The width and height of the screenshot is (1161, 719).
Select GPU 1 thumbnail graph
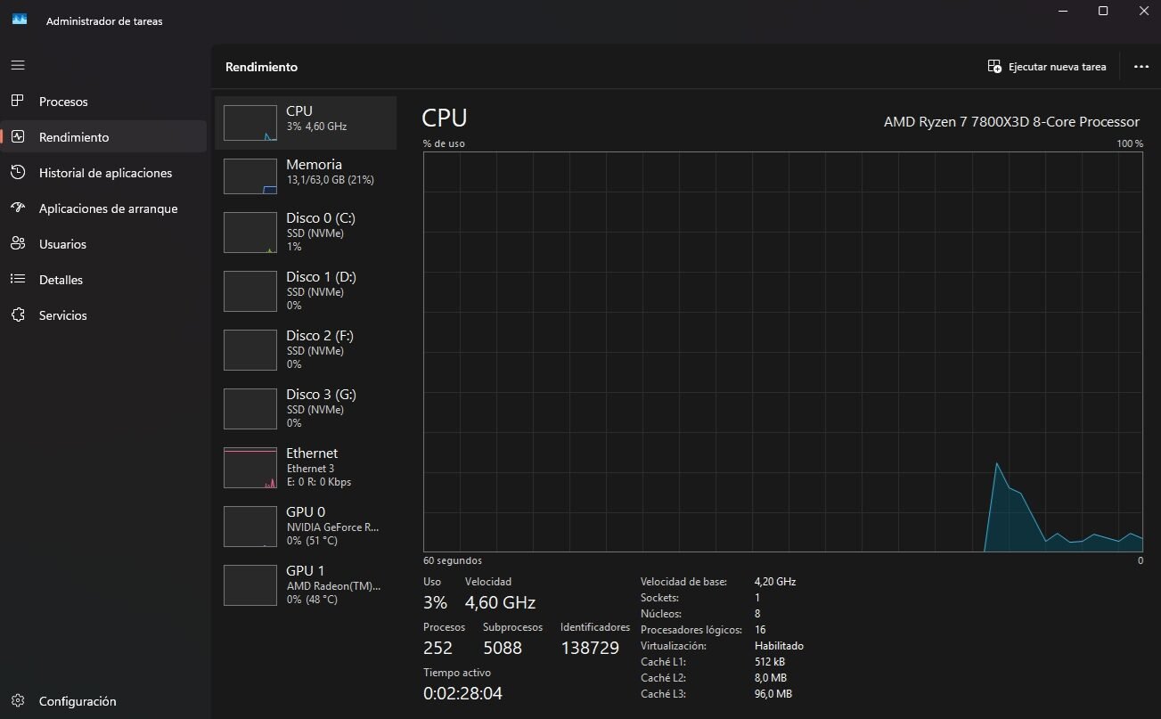250,585
